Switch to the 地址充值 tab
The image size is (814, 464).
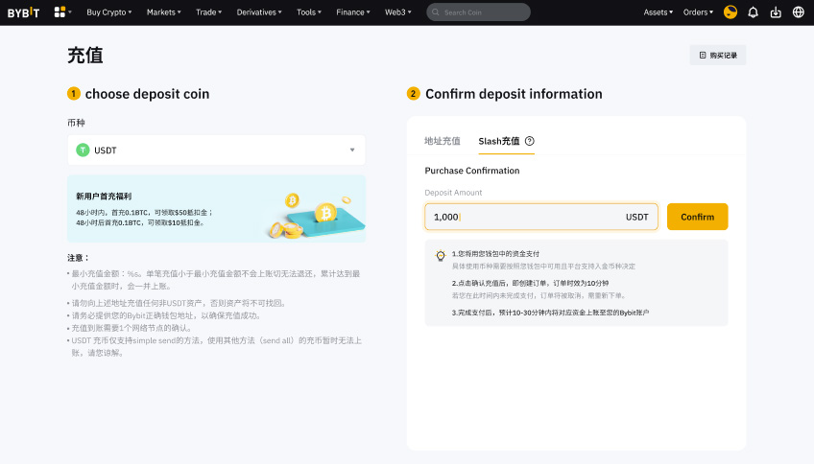point(443,141)
